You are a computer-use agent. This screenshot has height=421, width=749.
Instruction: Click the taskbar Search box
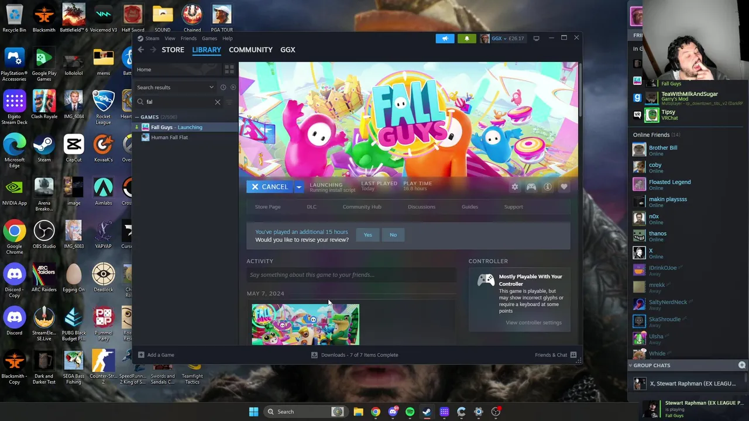304,412
